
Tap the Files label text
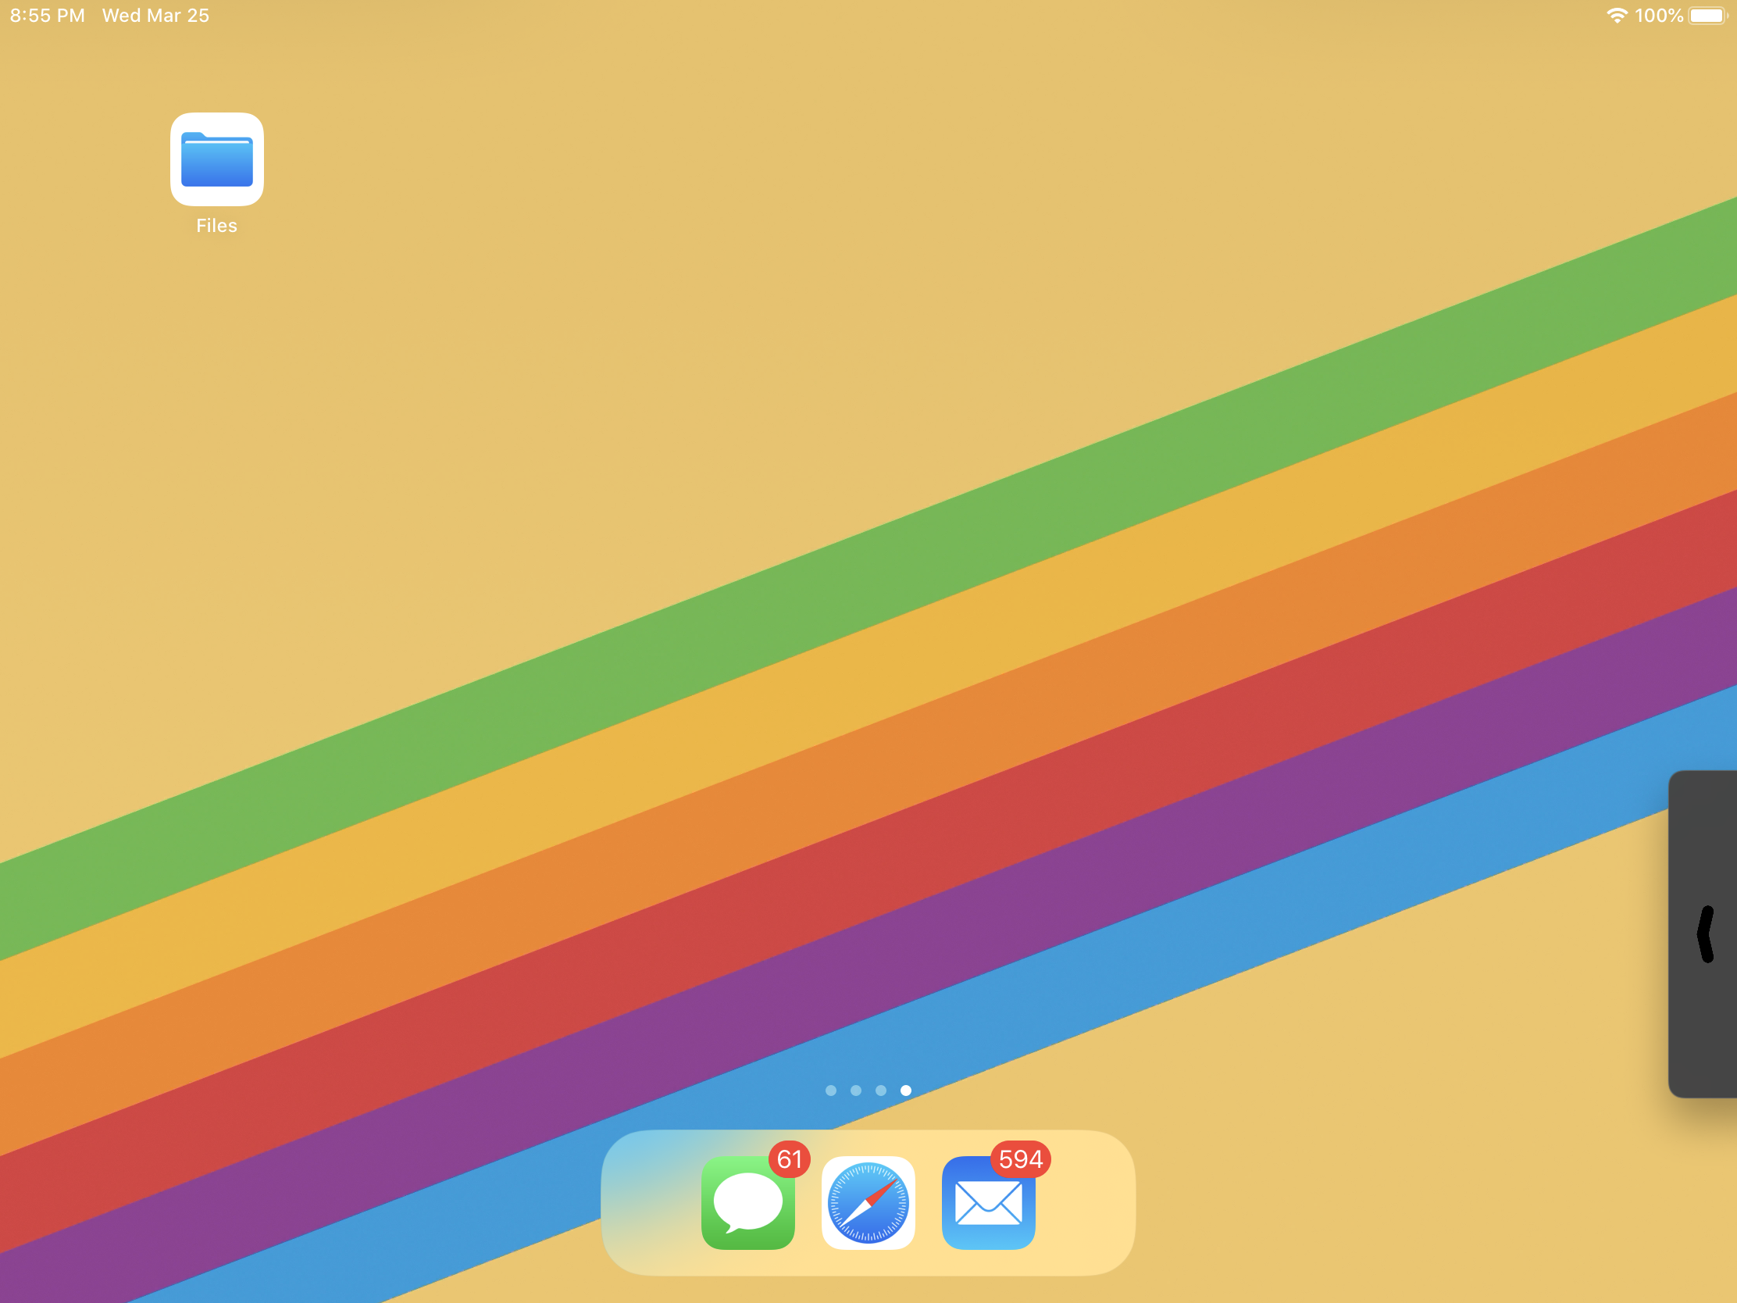(216, 227)
